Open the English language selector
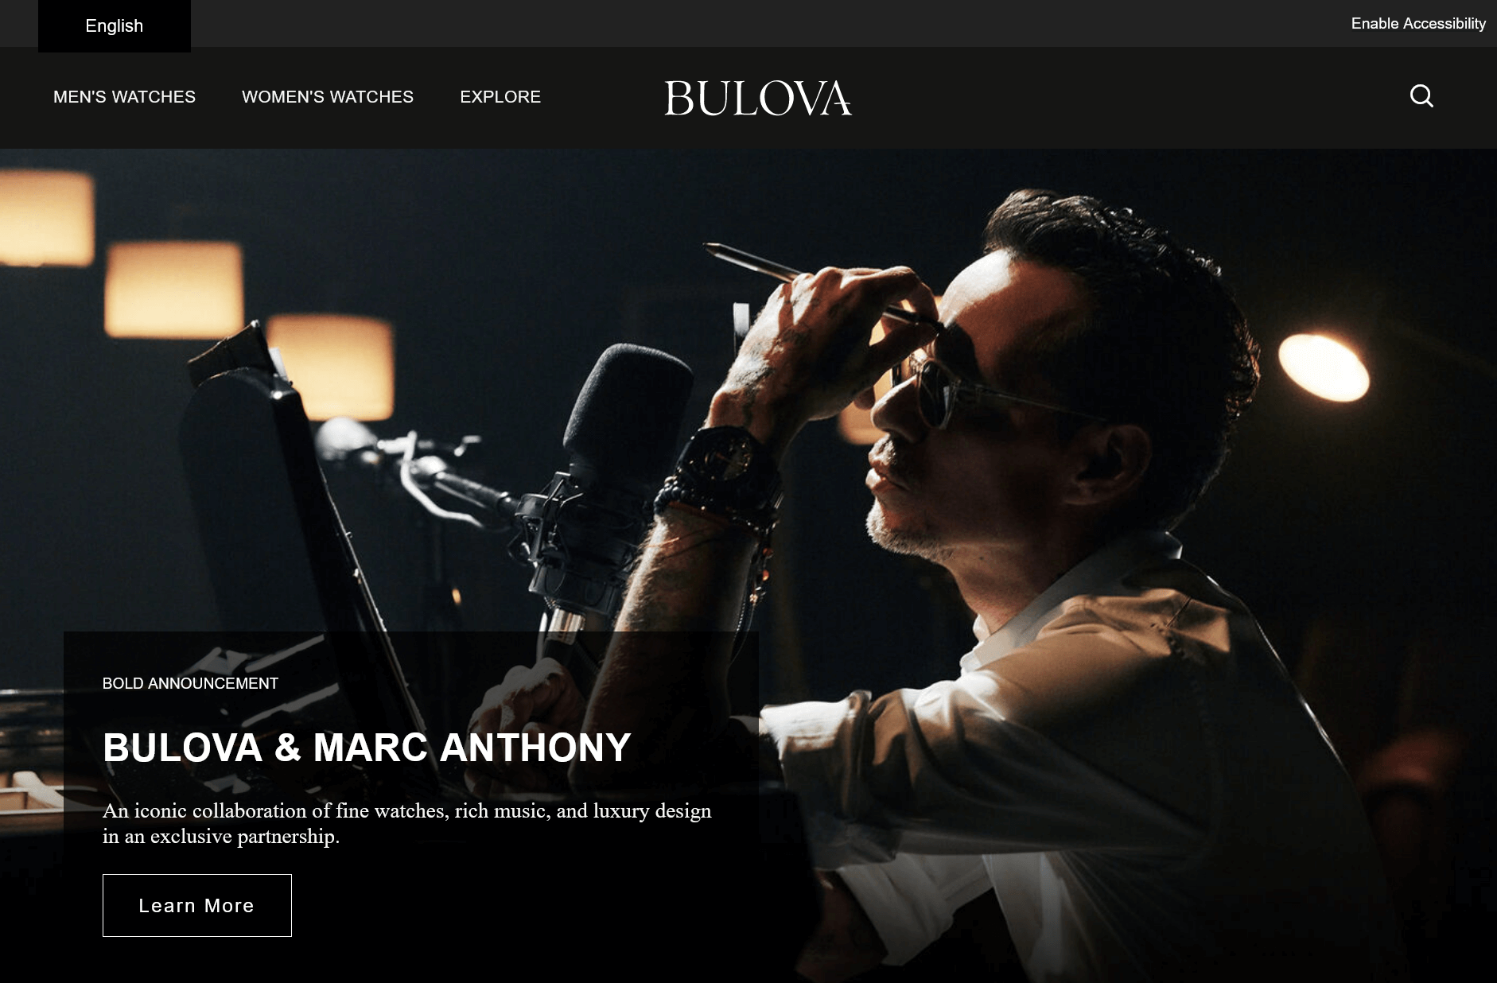This screenshot has width=1497, height=983. [x=115, y=25]
